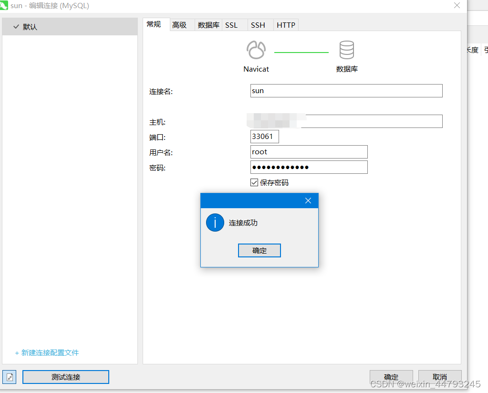Click the expand dialog icon at bottom left

pos(9,377)
